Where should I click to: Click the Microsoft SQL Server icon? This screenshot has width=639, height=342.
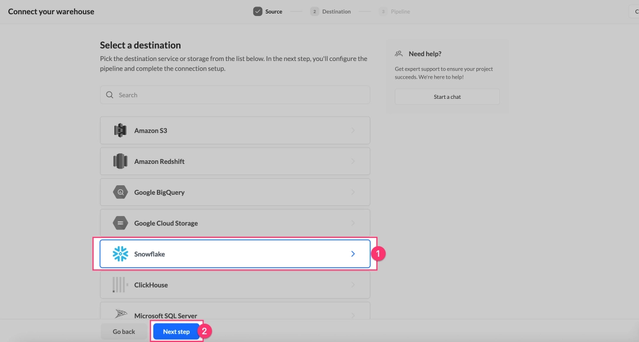pyautogui.click(x=120, y=314)
